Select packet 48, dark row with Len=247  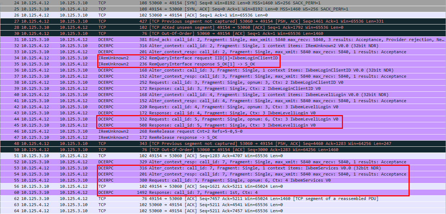(216, 144)
